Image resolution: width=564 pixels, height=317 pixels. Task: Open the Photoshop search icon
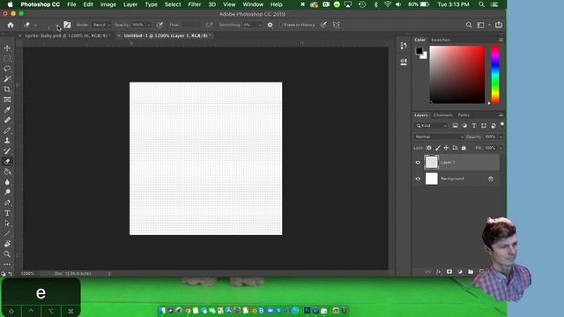point(469,25)
